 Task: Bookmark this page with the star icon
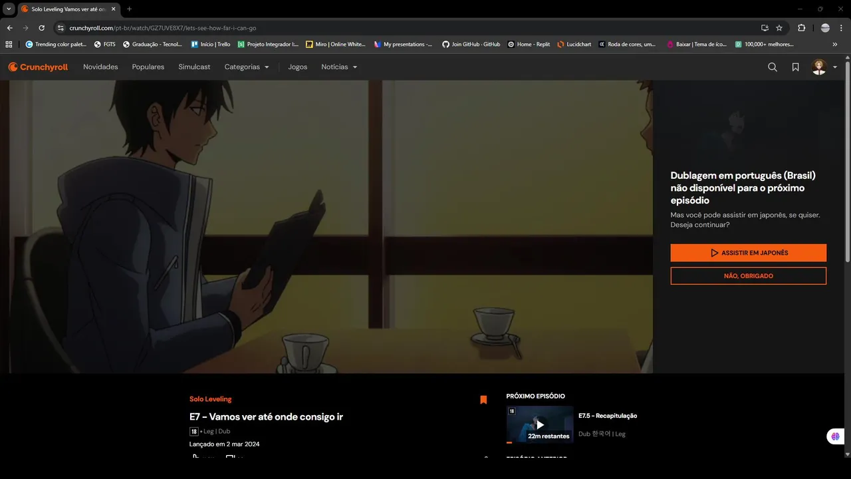(779, 28)
